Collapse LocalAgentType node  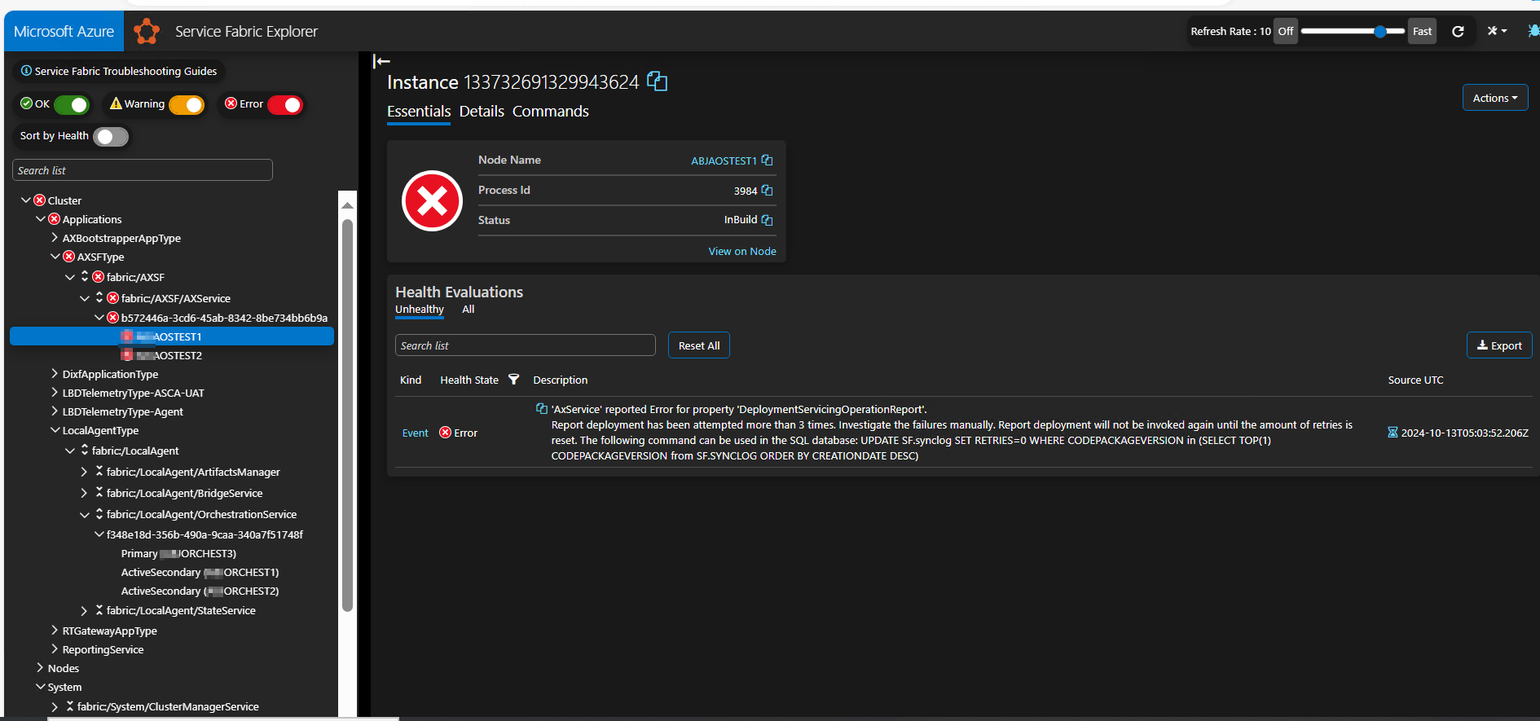tap(55, 430)
